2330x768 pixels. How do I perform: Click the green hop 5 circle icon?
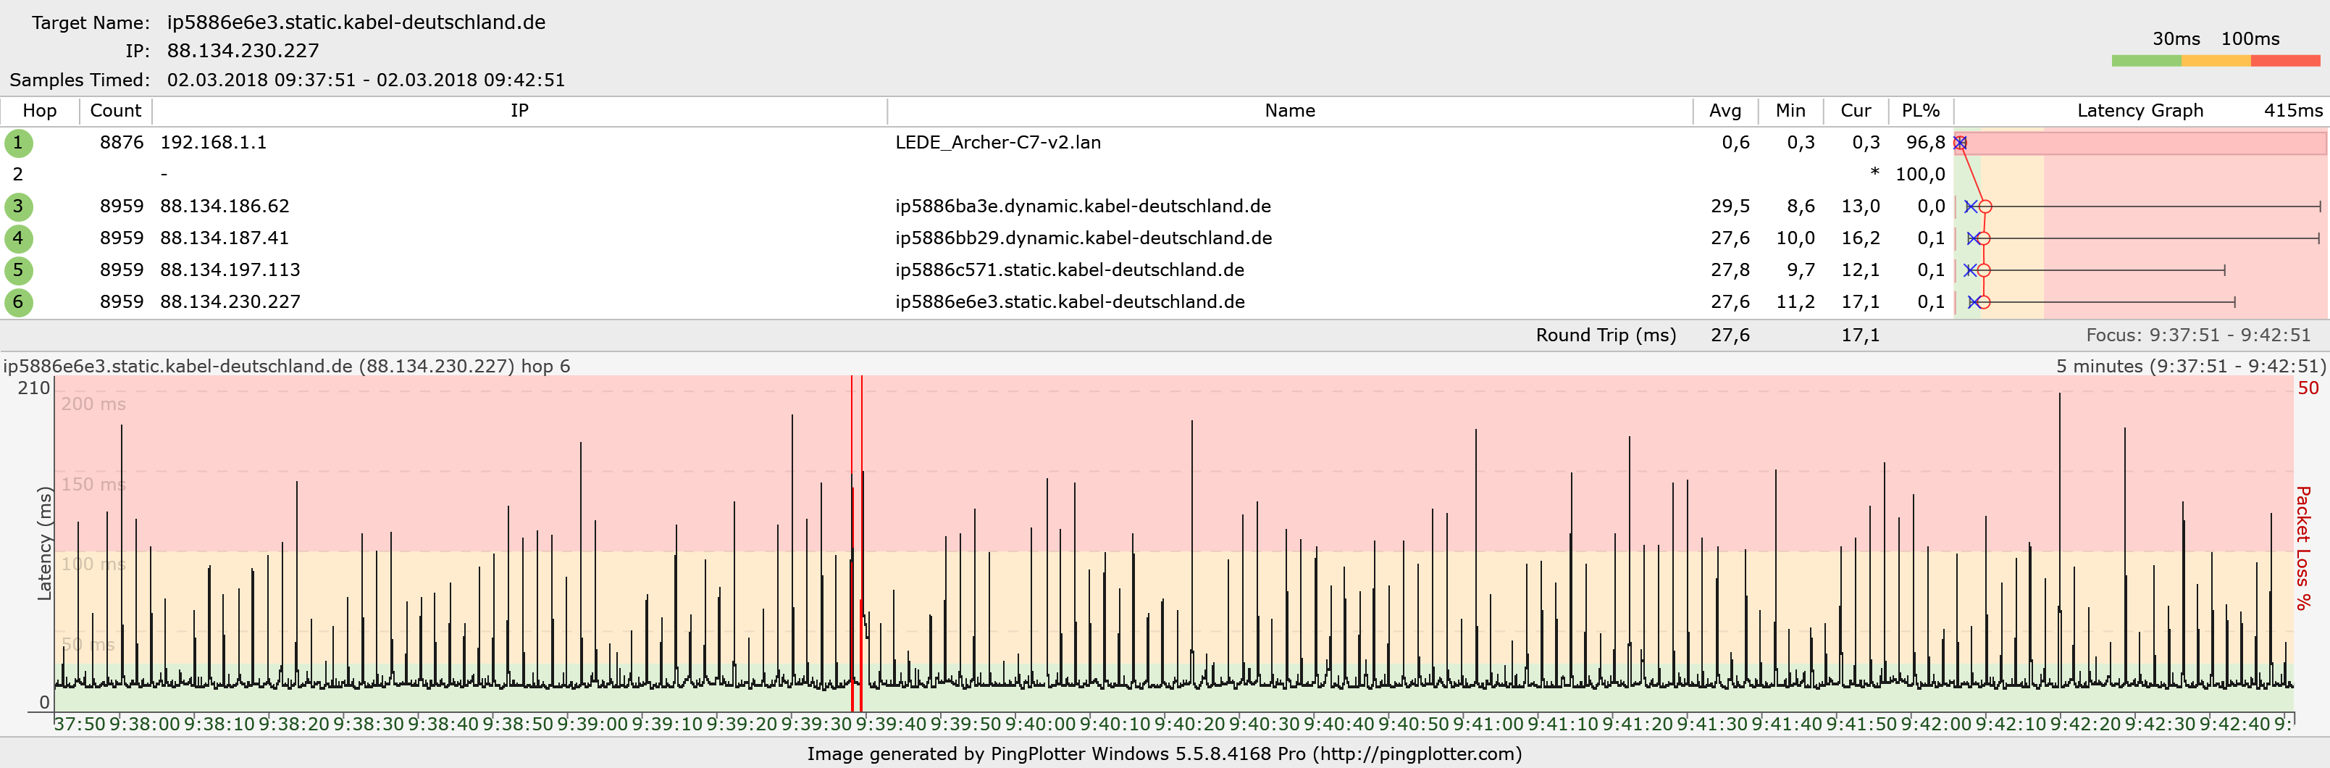(x=18, y=270)
